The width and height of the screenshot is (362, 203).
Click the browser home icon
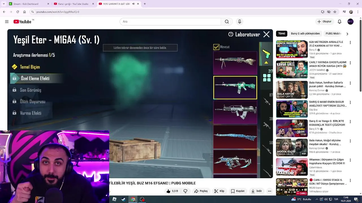[x=25, y=12]
